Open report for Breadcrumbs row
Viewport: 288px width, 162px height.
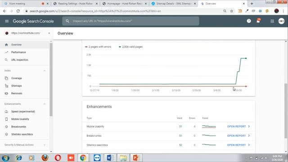pos(238,136)
